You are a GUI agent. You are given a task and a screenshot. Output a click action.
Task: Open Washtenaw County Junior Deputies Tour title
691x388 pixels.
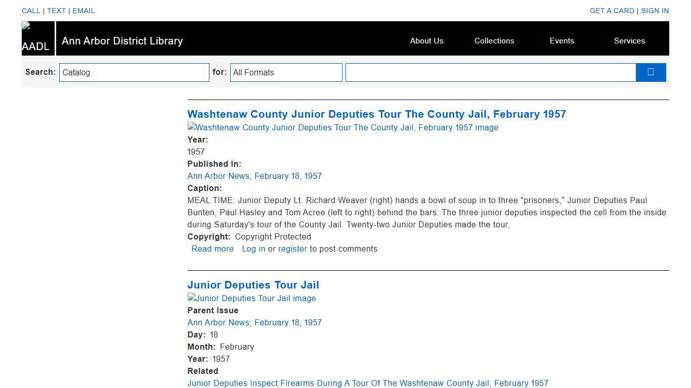click(376, 114)
